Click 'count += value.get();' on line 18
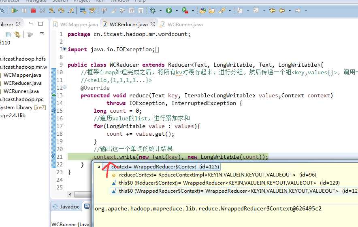358x227 pixels. 141,134
